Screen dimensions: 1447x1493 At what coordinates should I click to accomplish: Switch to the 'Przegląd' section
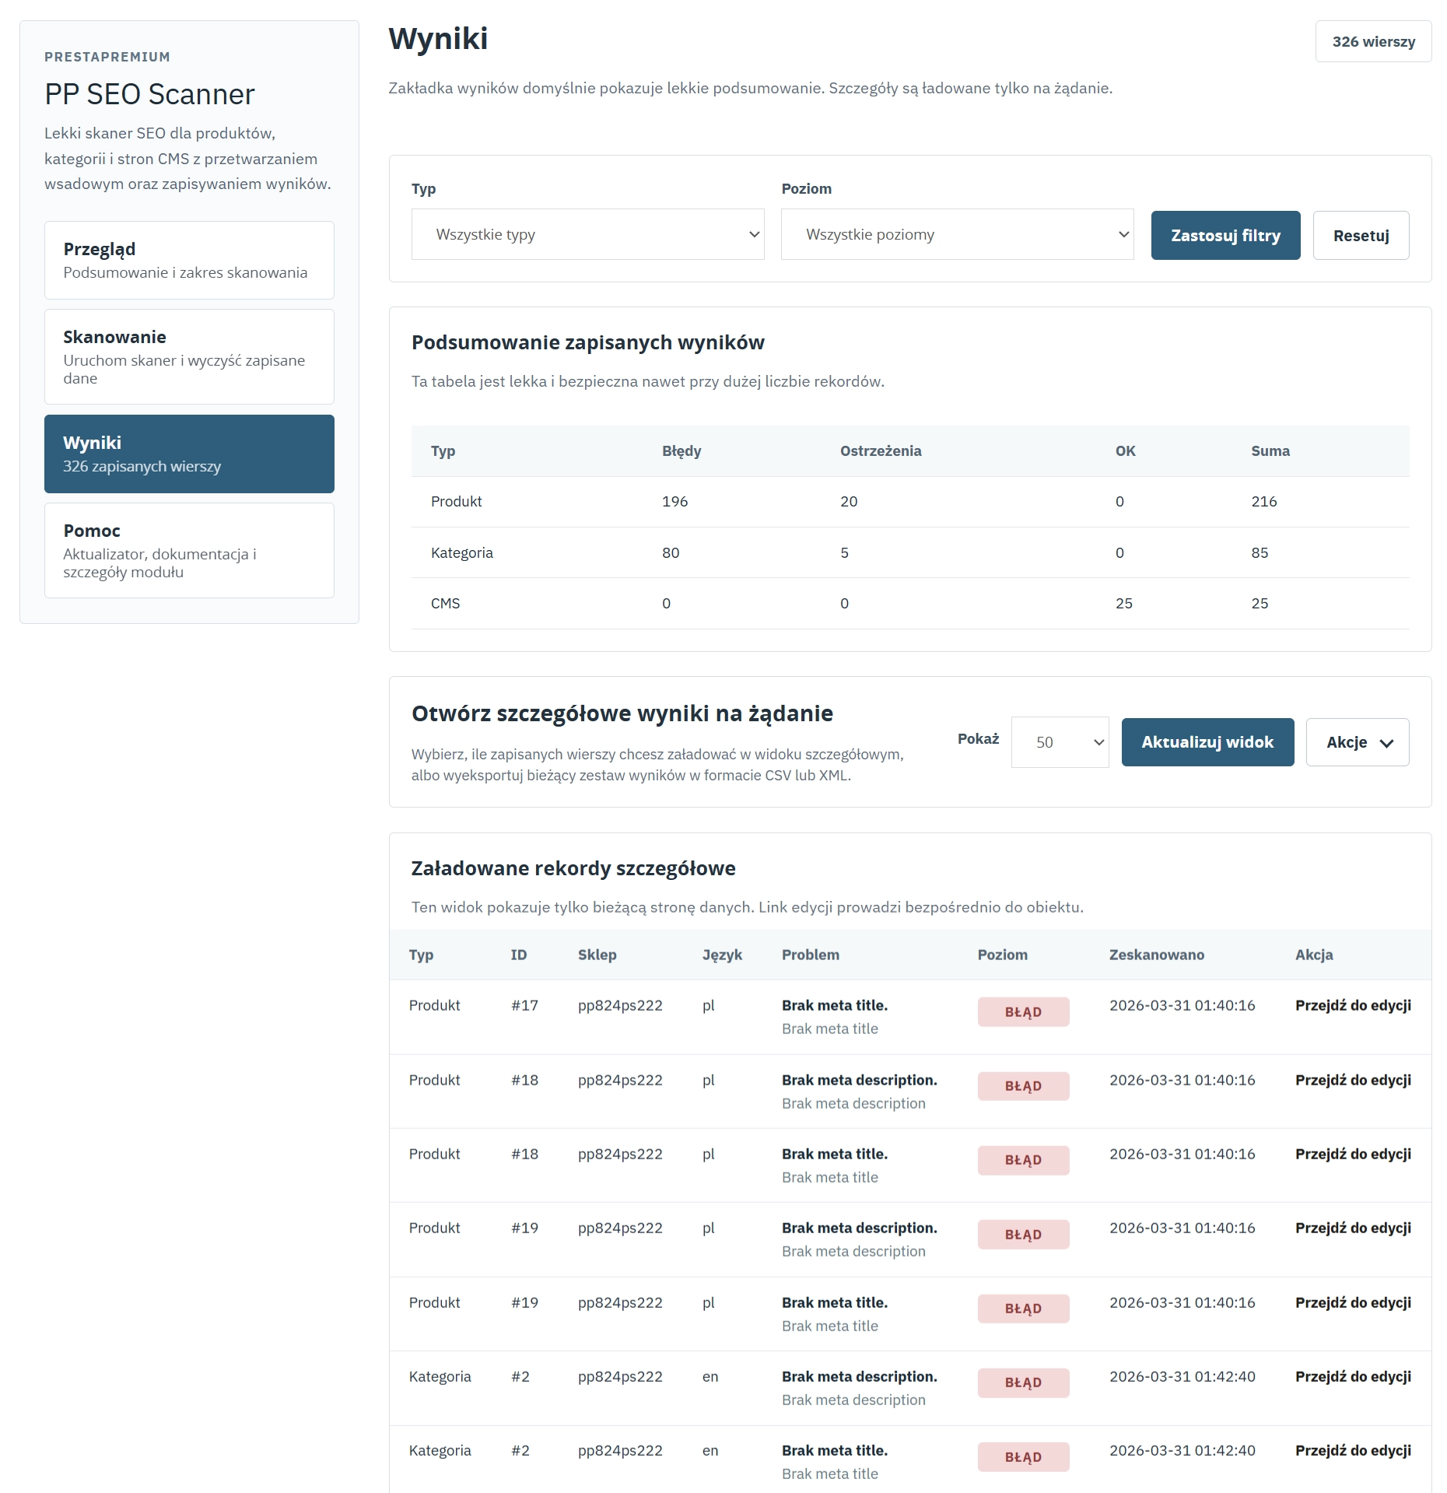(x=189, y=260)
